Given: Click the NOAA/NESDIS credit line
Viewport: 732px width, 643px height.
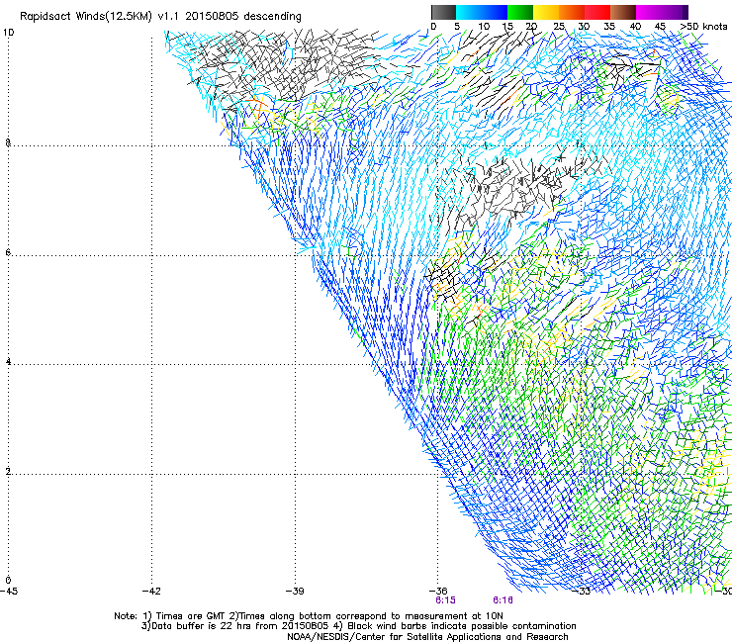Looking at the screenshot, I should 427,637.
